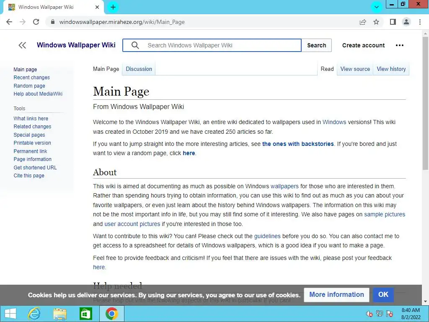Image resolution: width=429 pixels, height=322 pixels.
Task: Click the browser tab favicon for the wiki
Action: 11,7
